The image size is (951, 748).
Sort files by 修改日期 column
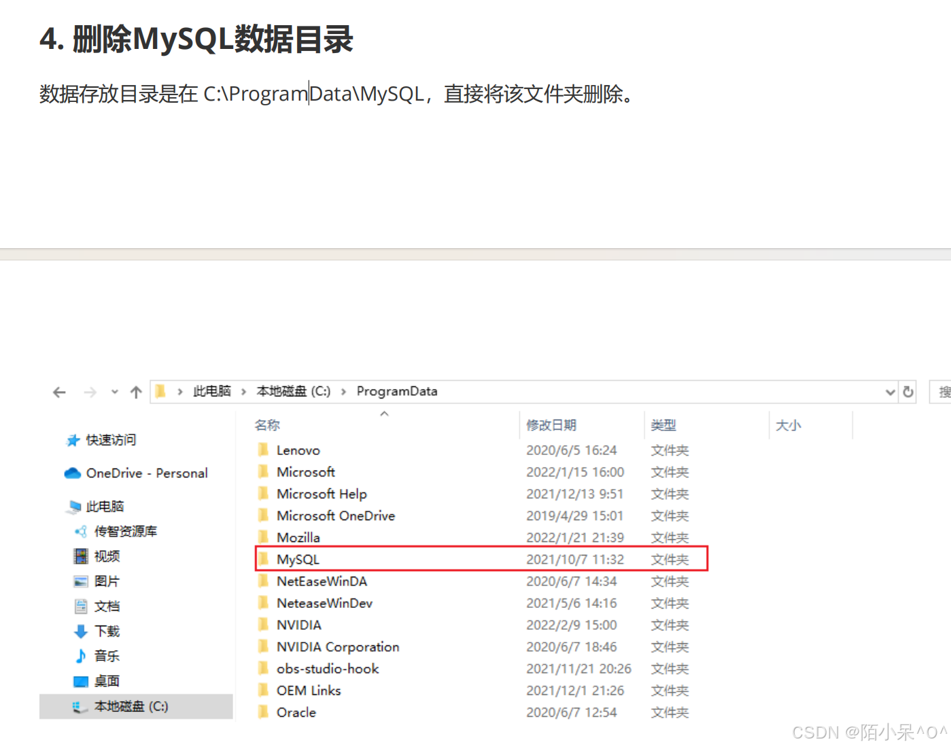click(551, 425)
